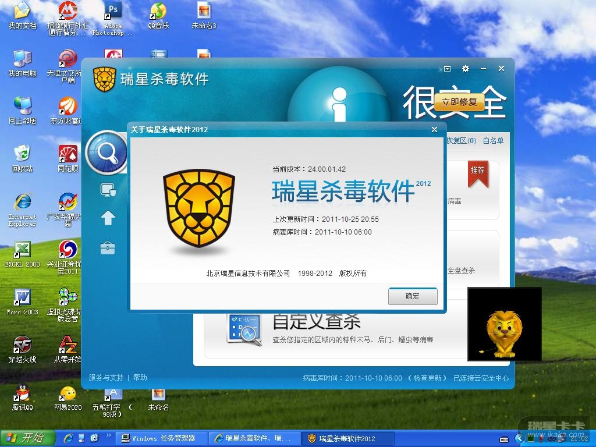The width and height of the screenshot is (596, 447).
Task: Select the QQ音乐 desktop icon
Action: tap(158, 16)
